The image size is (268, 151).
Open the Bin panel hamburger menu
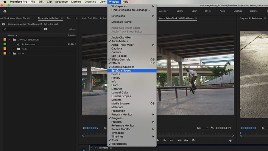(62, 18)
